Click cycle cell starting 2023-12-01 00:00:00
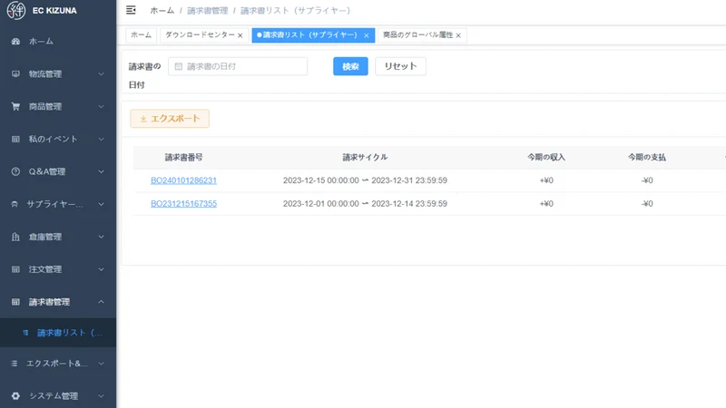 (365, 203)
